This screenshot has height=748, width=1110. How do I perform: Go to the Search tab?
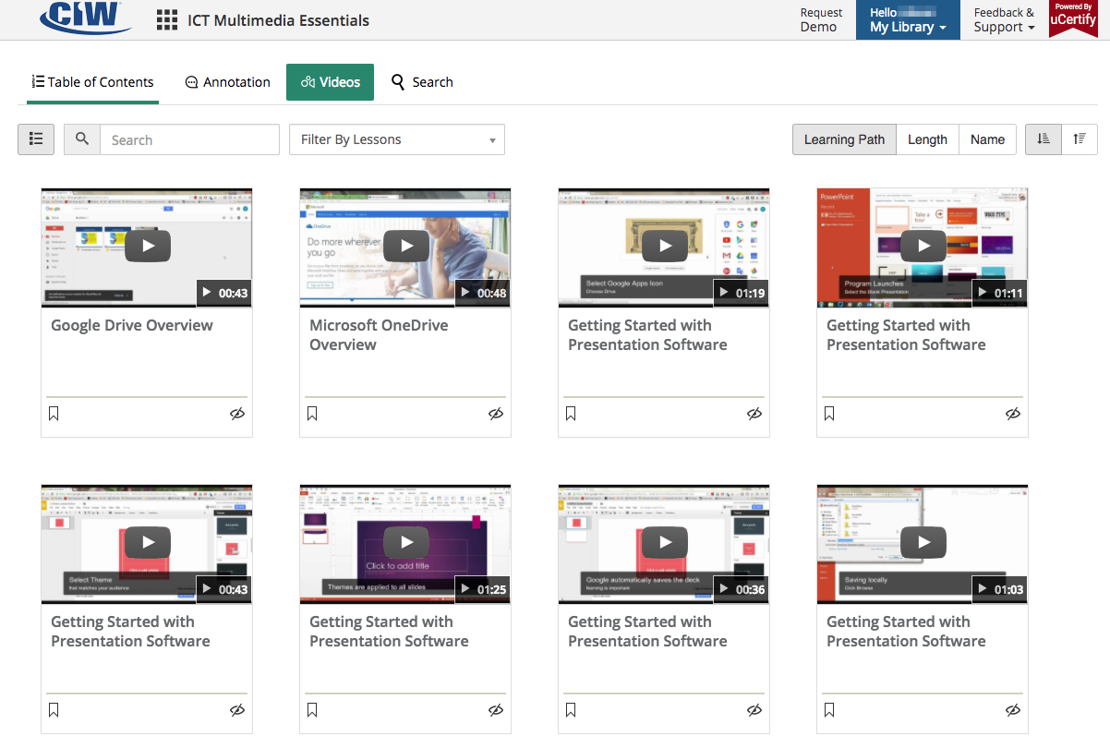(x=422, y=82)
